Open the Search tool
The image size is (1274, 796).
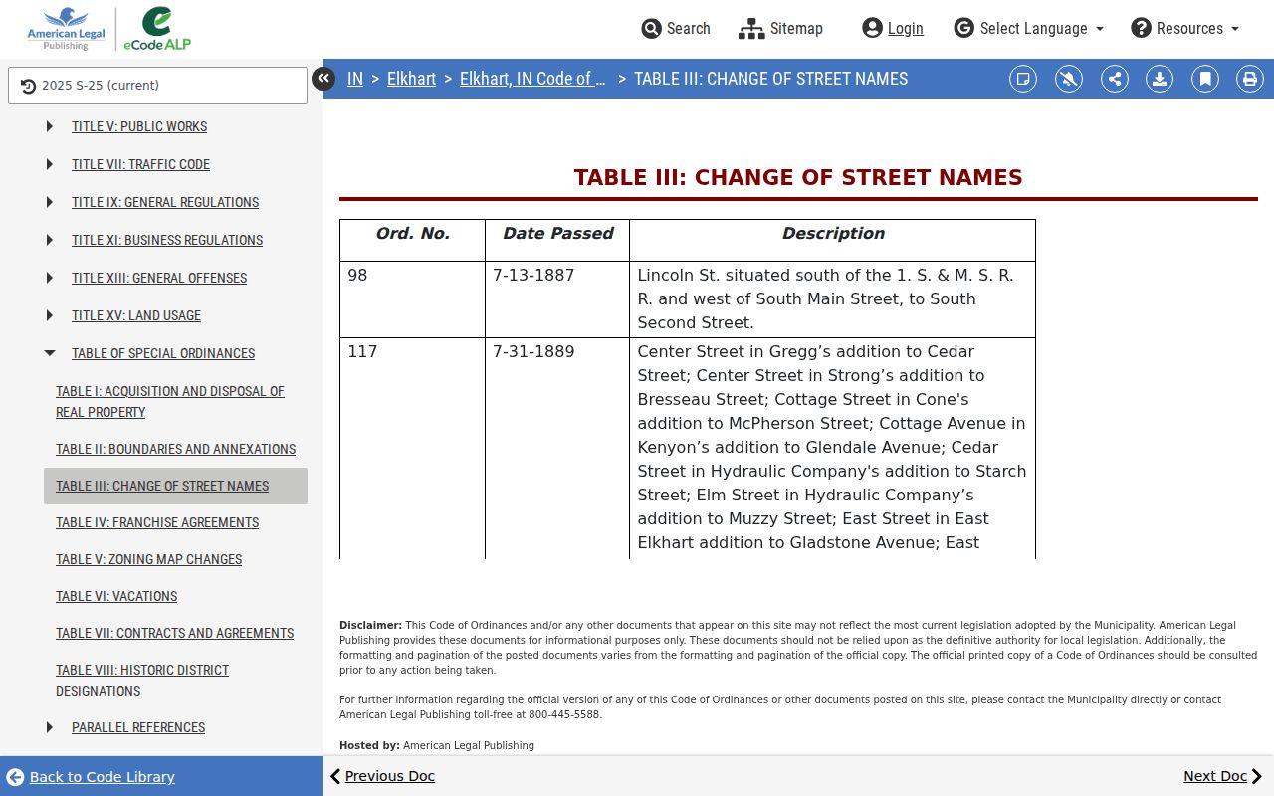[x=676, y=28]
